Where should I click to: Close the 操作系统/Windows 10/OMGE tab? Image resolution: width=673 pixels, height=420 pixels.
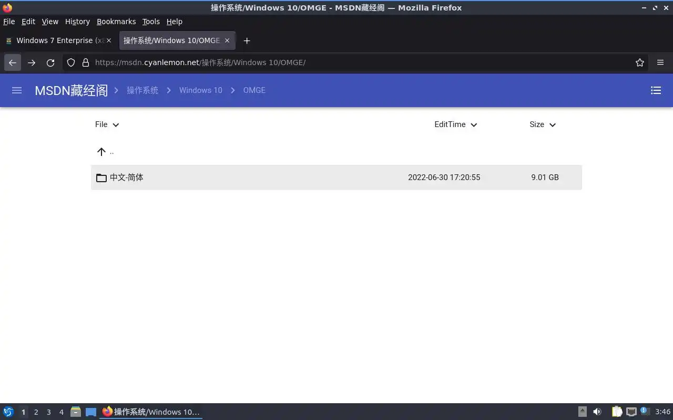click(x=227, y=40)
